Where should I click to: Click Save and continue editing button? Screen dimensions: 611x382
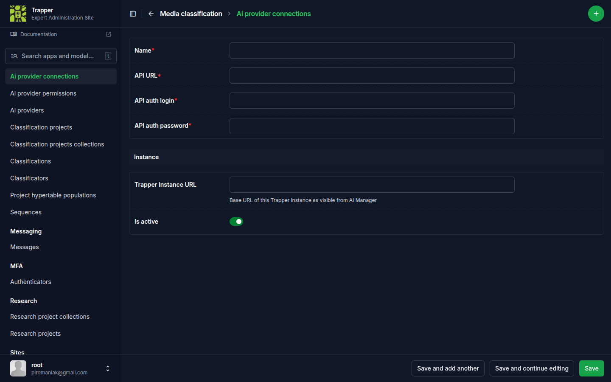(x=532, y=368)
